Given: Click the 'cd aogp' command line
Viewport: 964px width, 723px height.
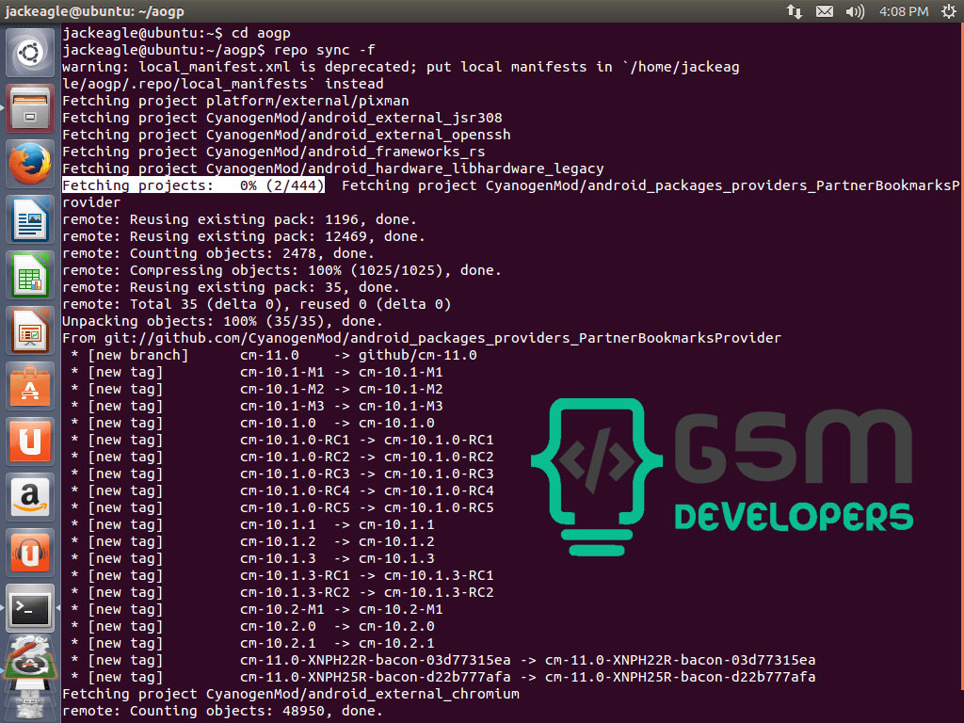Looking at the screenshot, I should (x=176, y=33).
